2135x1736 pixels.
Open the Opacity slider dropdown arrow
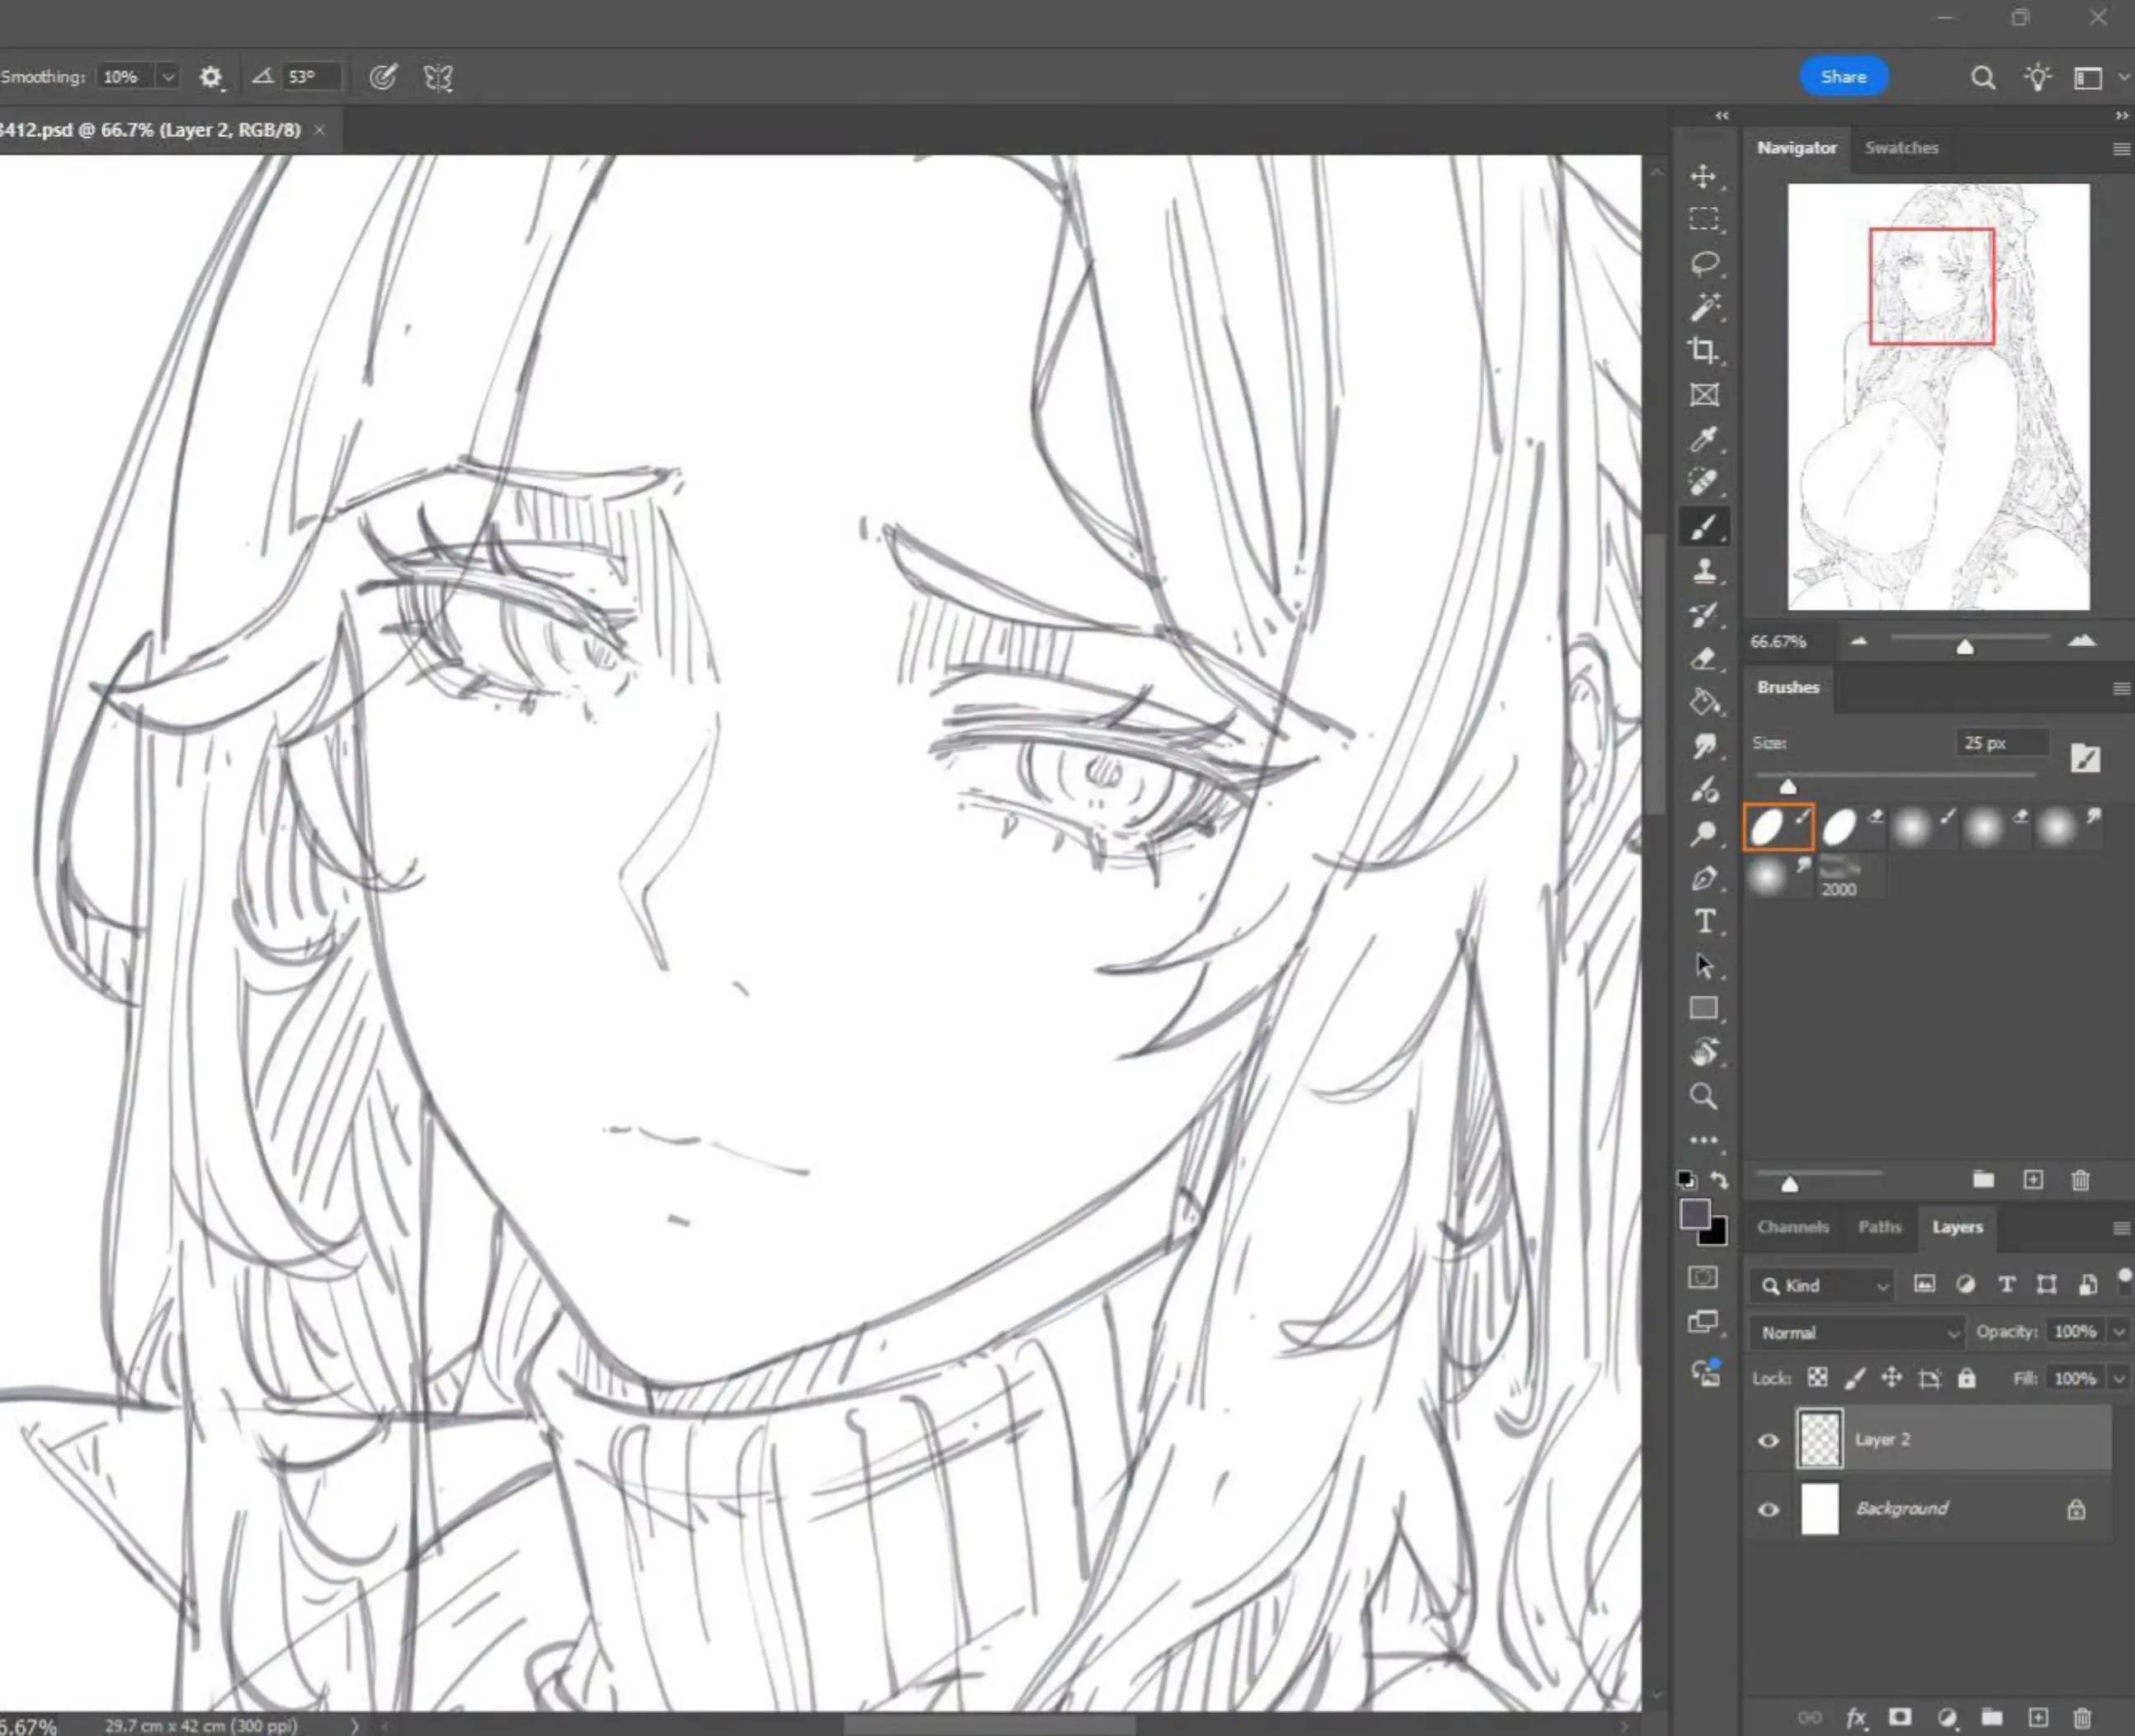click(2118, 1332)
